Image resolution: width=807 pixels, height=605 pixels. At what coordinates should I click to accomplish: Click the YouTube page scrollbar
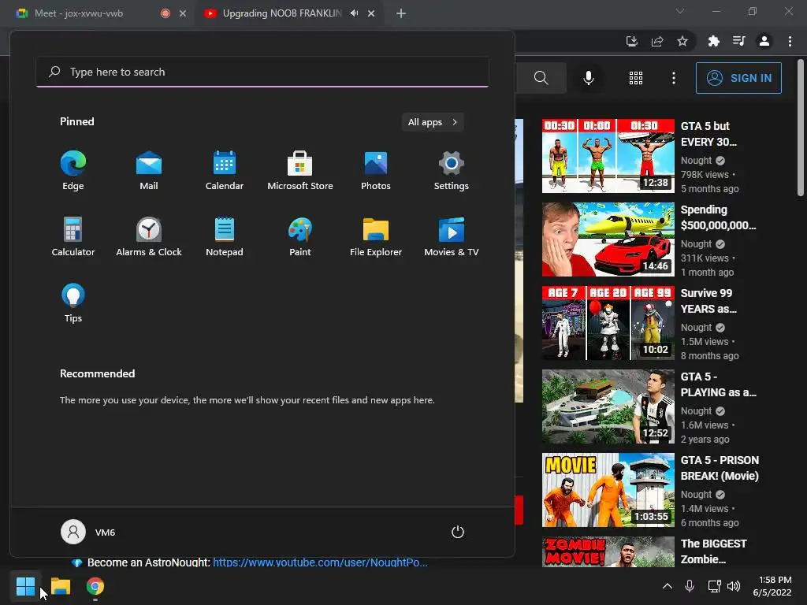tap(801, 128)
